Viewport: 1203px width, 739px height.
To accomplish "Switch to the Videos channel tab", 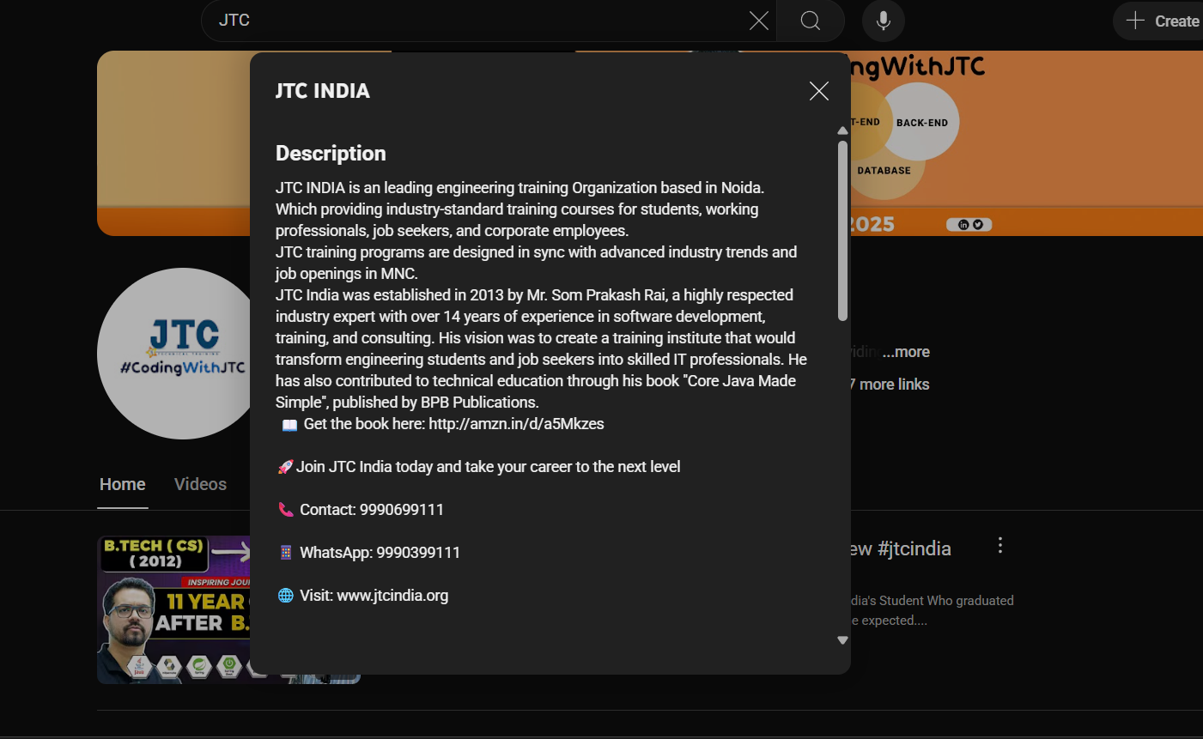I will 200,484.
